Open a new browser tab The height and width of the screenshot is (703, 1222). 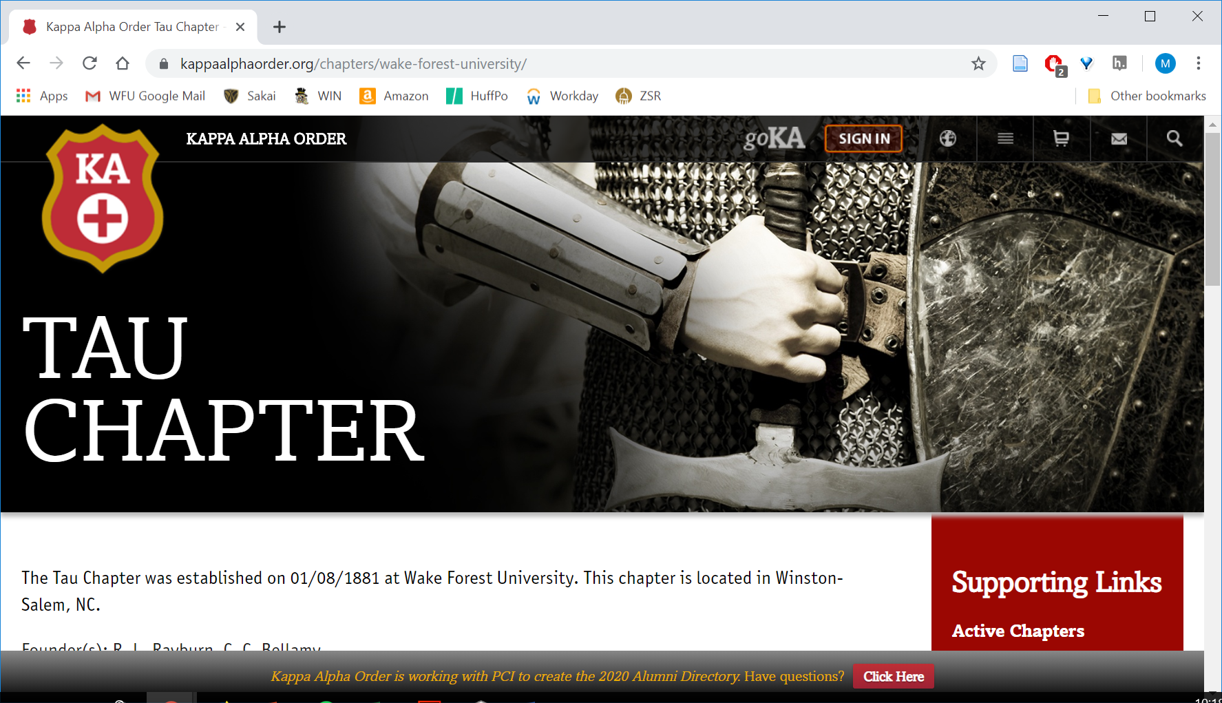click(279, 27)
